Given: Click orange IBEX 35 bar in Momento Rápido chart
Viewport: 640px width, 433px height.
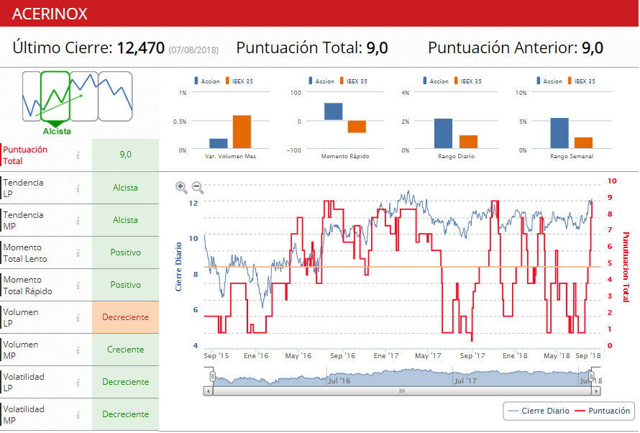Looking at the screenshot, I should 357,127.
